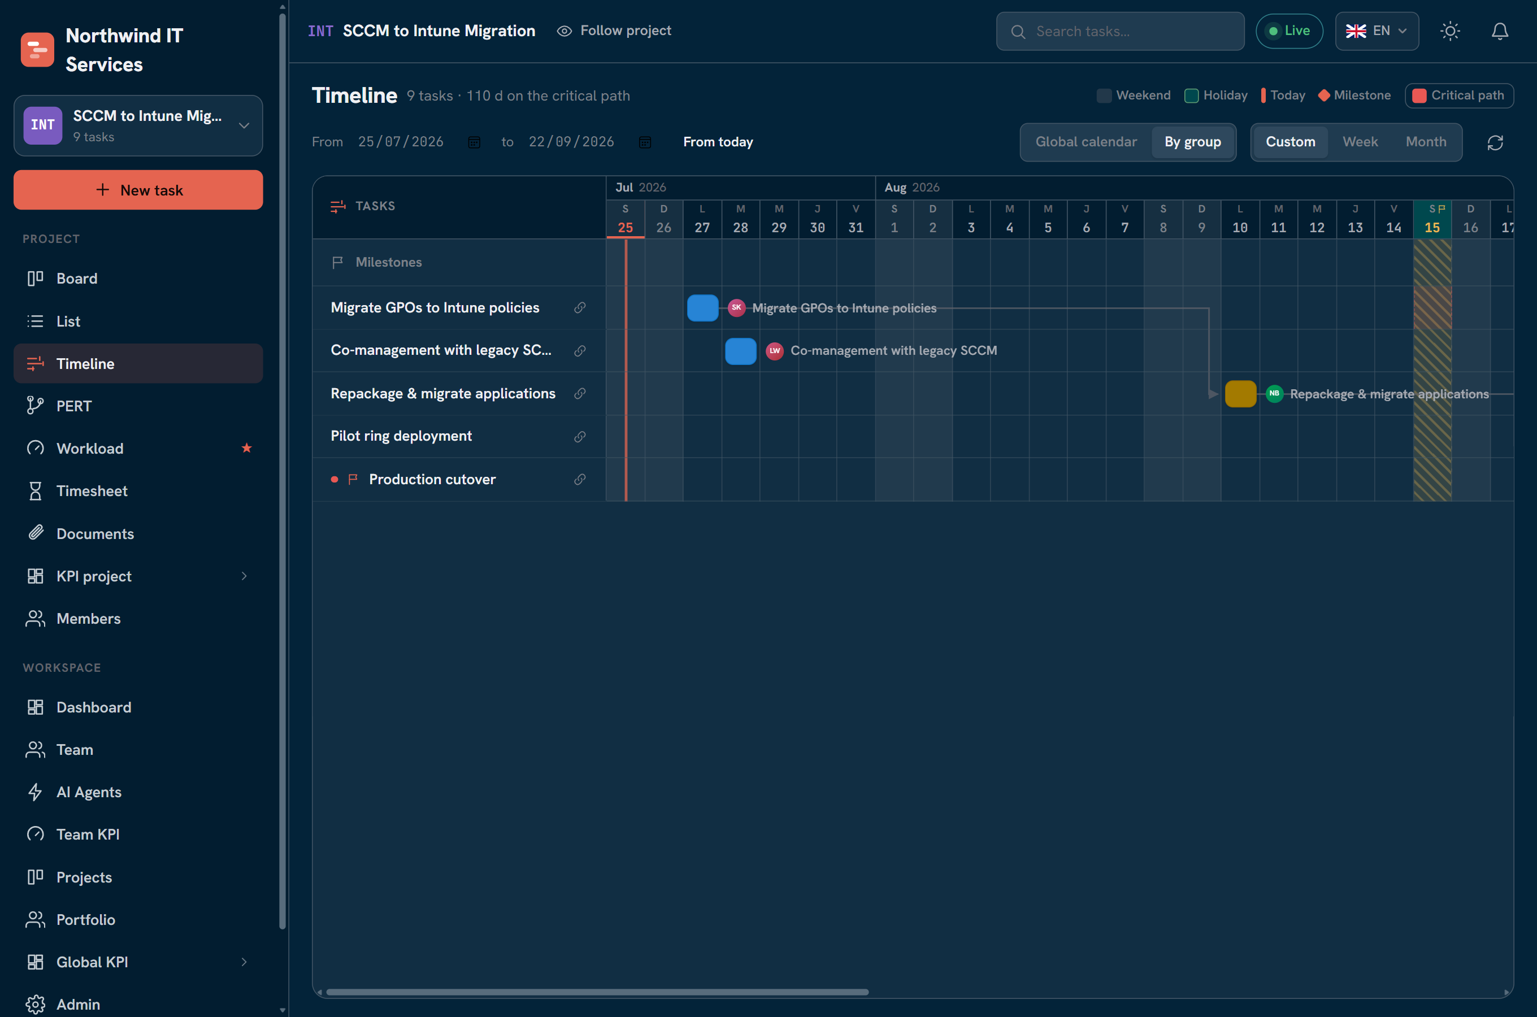The width and height of the screenshot is (1537, 1017).
Task: Click the Workload favorite star icon
Action: point(246,448)
